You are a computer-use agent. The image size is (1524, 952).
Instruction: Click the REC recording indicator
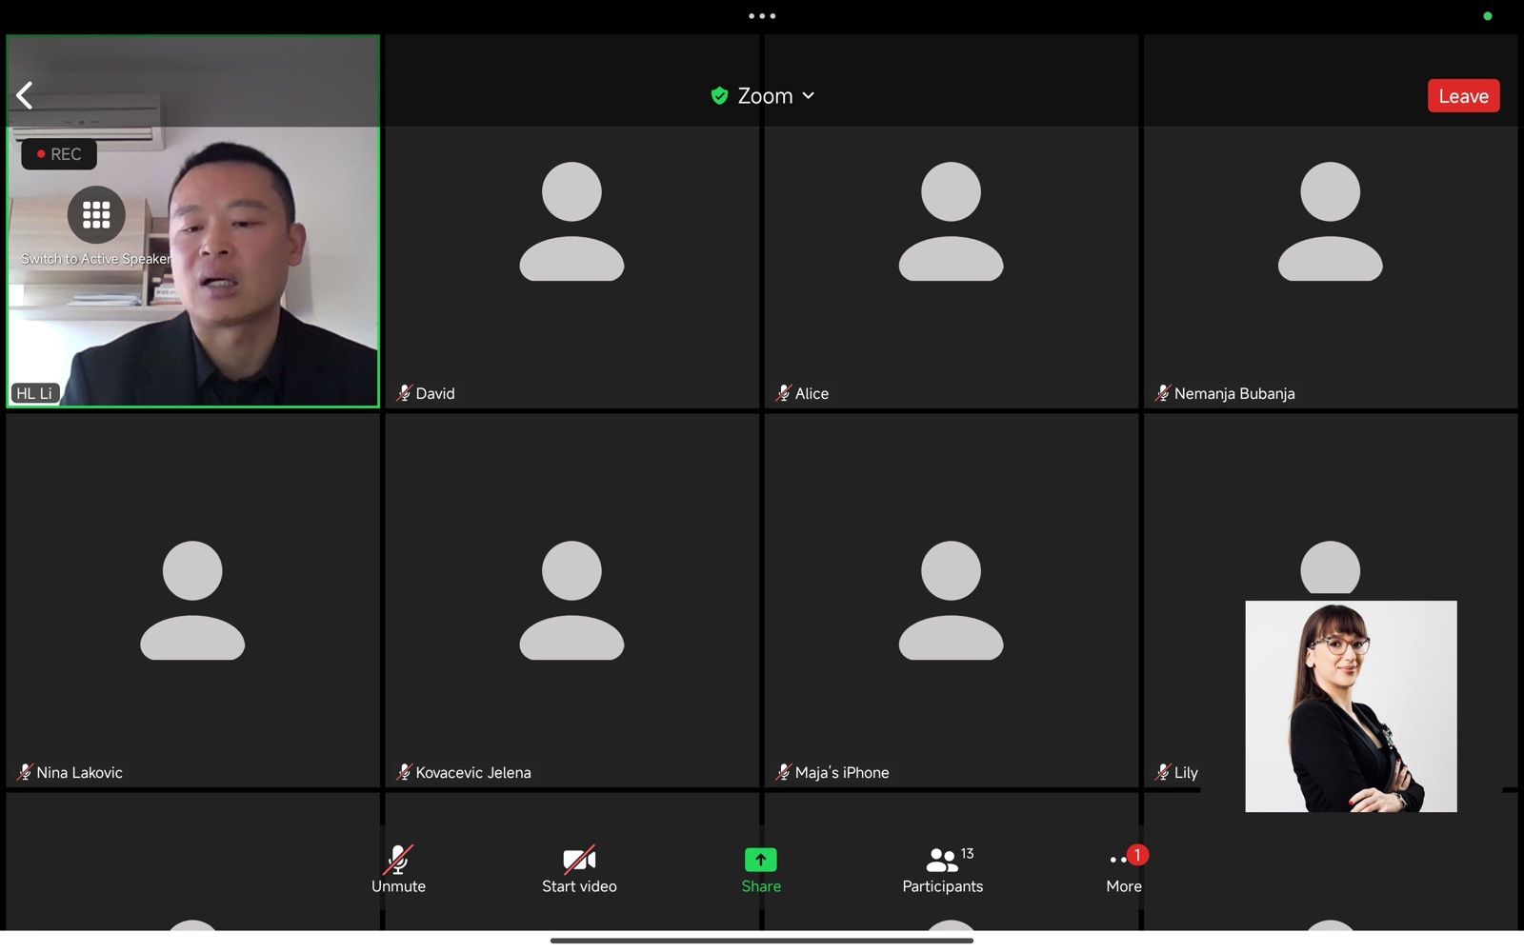[59, 154]
